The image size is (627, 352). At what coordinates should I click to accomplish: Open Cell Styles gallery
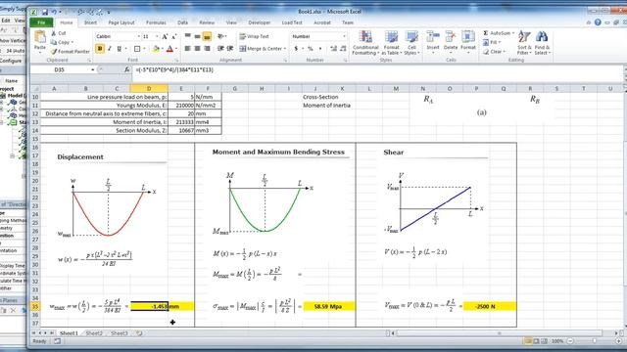click(x=411, y=43)
